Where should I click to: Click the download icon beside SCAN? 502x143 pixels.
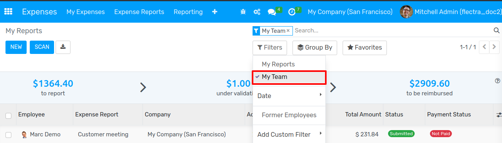pos(63,47)
